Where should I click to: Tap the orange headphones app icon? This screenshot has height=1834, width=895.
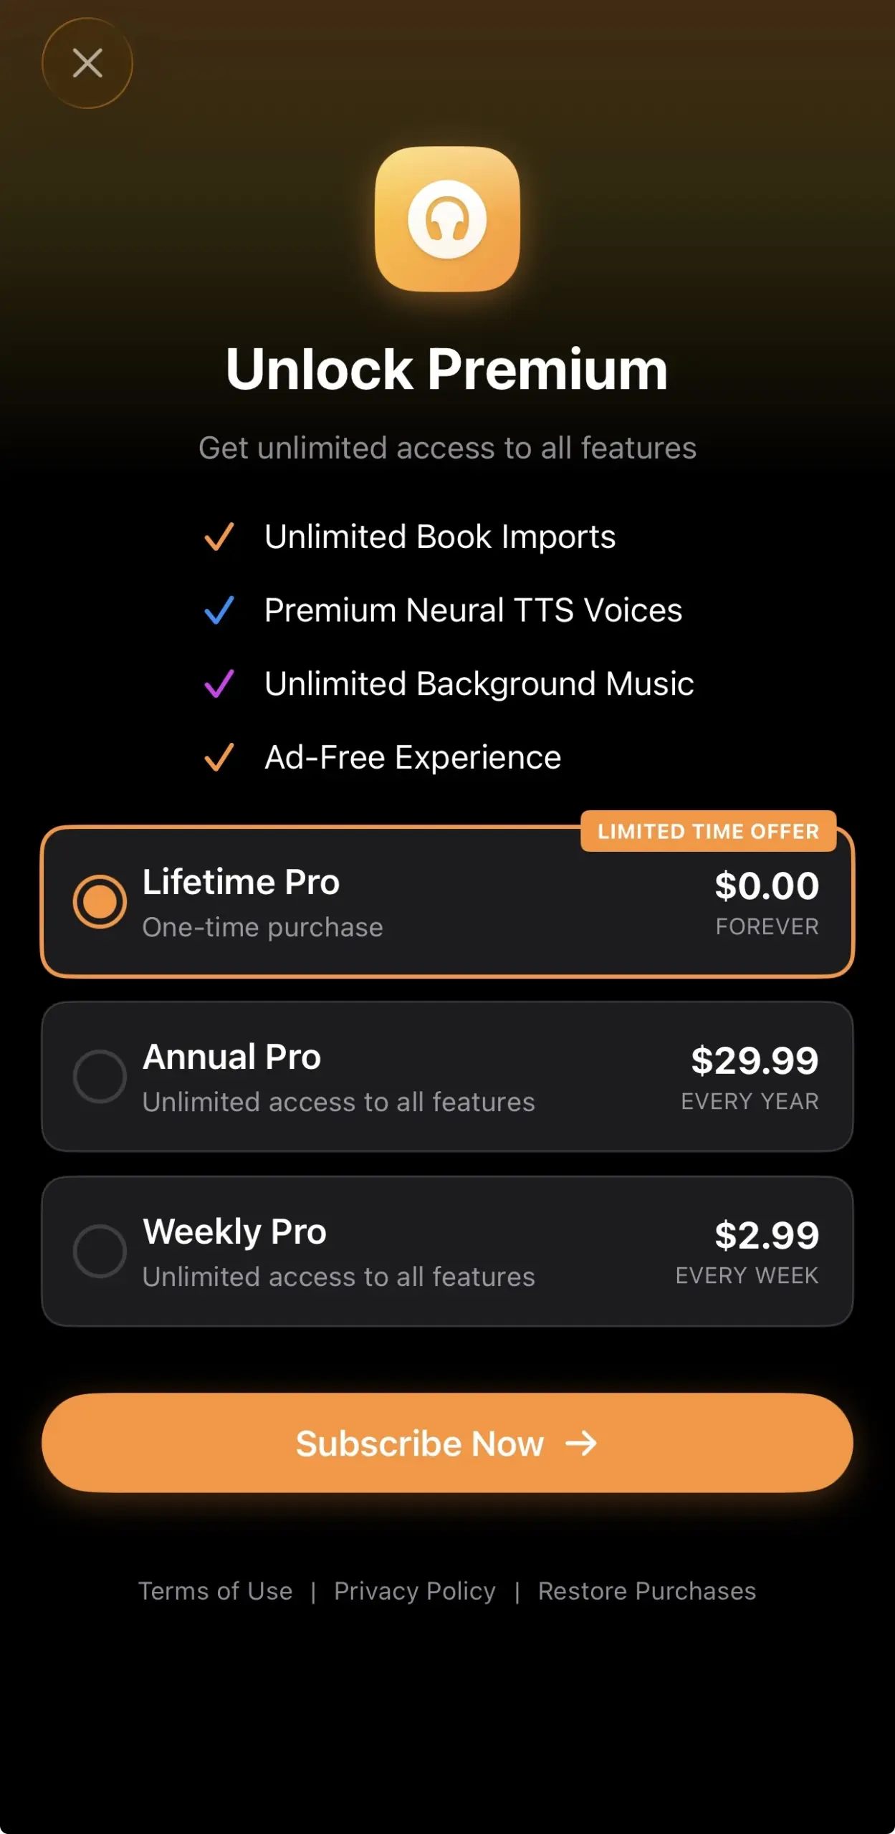coord(447,219)
